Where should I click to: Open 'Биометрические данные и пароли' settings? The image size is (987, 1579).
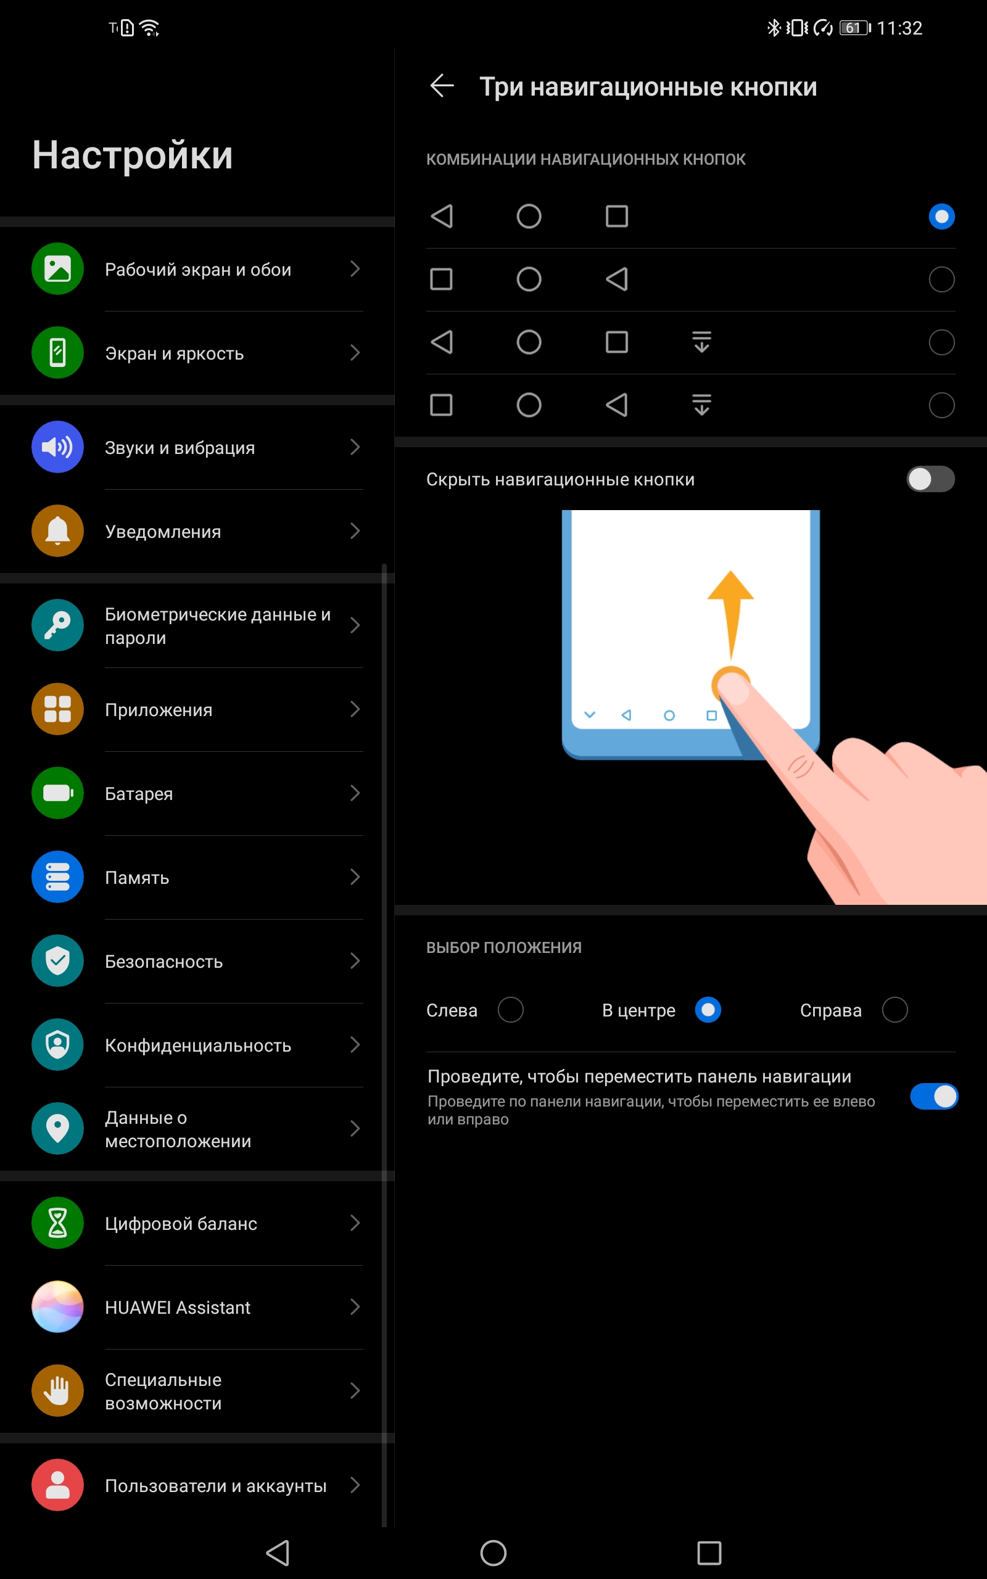(197, 625)
